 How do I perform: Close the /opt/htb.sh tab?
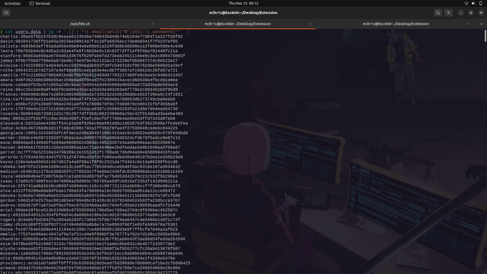click(x=152, y=24)
